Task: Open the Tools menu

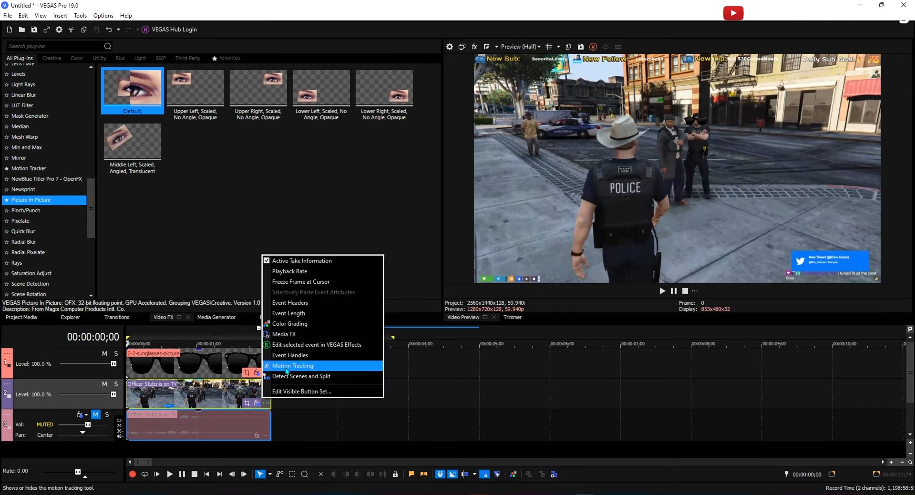Action: 80,16
